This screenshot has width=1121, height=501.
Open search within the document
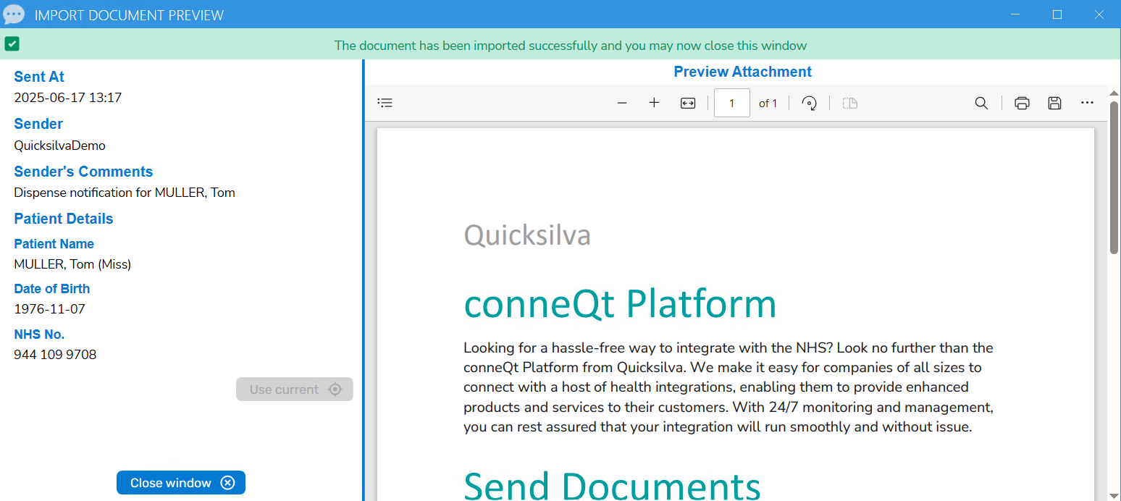coord(981,103)
